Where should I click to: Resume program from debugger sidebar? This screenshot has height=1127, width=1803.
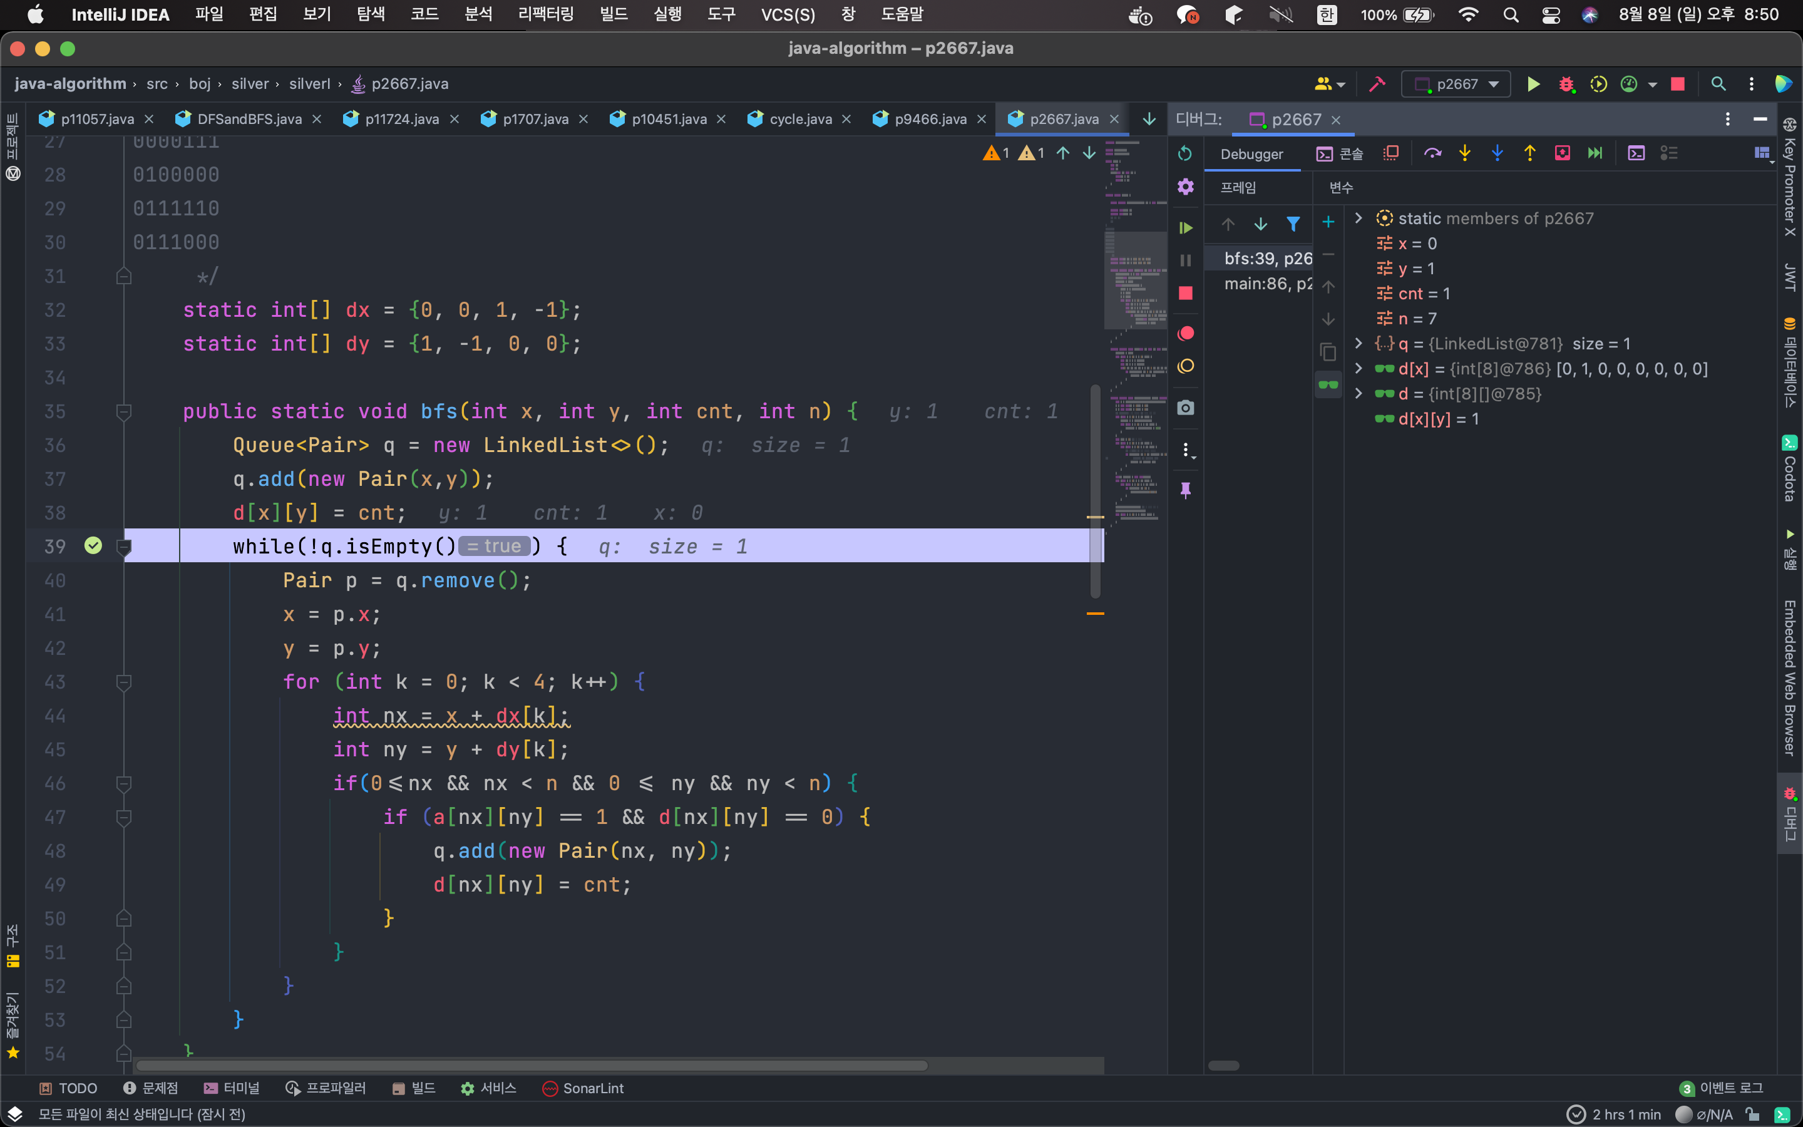pos(1185,228)
